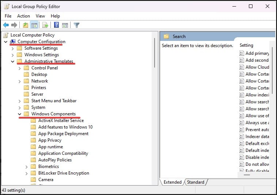Open the Action menu
The image size is (277, 195).
click(x=23, y=16)
